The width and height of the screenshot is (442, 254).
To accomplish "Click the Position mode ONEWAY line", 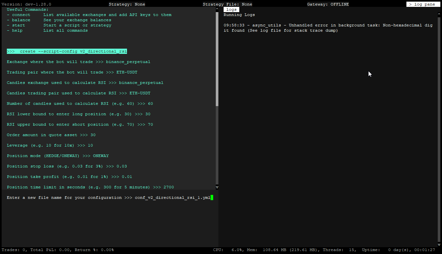I will [58, 156].
